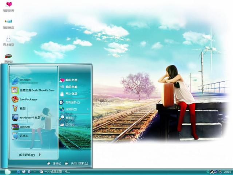Screen dimensions: 233x175
Task: Expand the quick launch overflow chevron
Action: pos(35,172)
